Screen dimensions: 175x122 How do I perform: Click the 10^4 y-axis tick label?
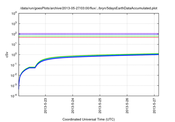[14, 14]
